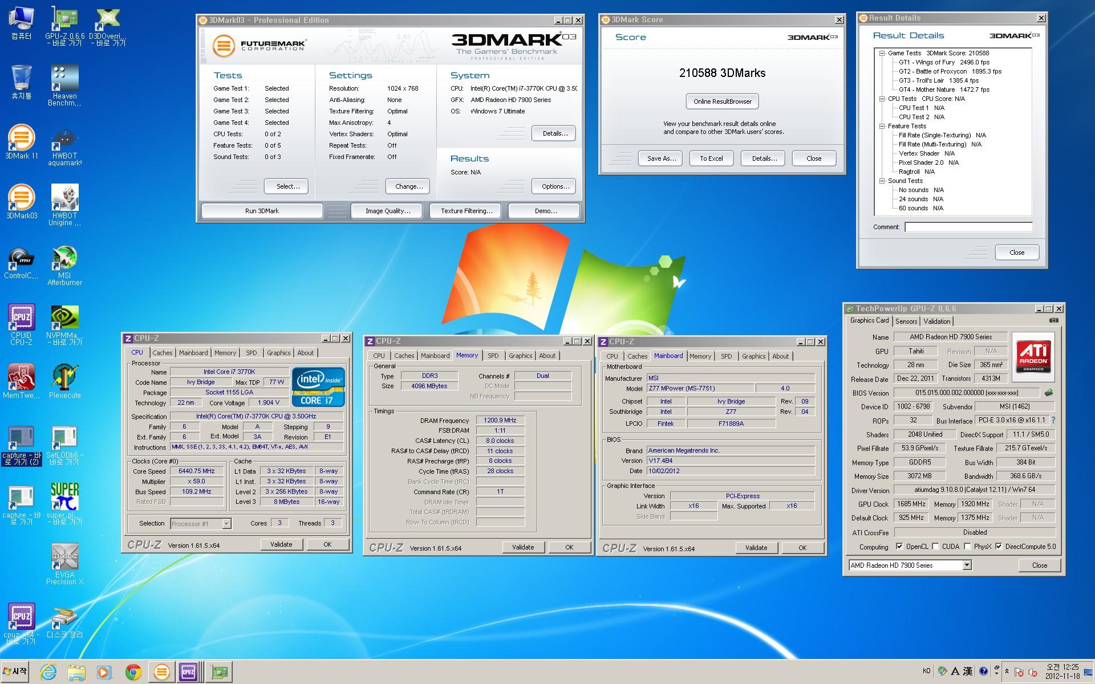Launch 3DMark 11 desktop icon
The width and height of the screenshot is (1095, 684).
click(21, 142)
